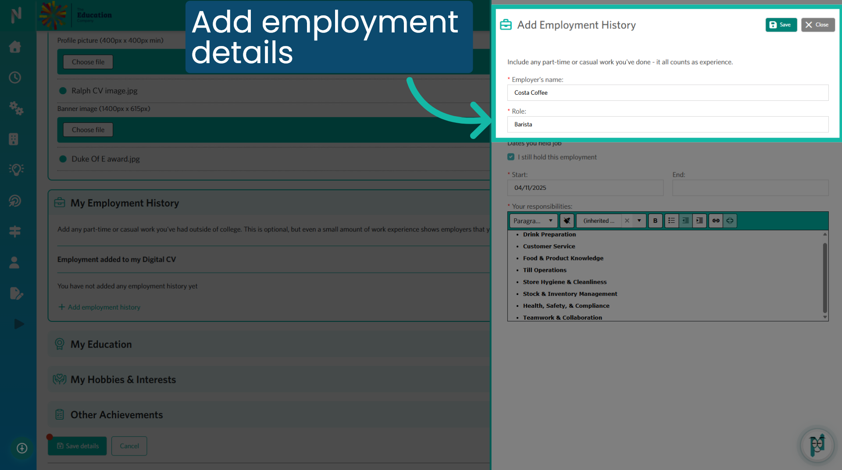842x470 pixels.
Task: Open the assistant mascot chat icon
Action: pyautogui.click(x=817, y=445)
